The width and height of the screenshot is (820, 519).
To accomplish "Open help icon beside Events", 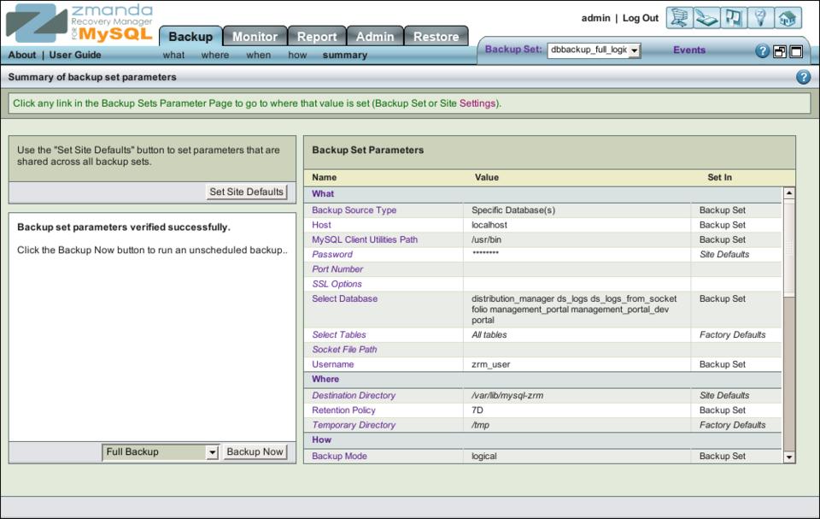I will 763,51.
